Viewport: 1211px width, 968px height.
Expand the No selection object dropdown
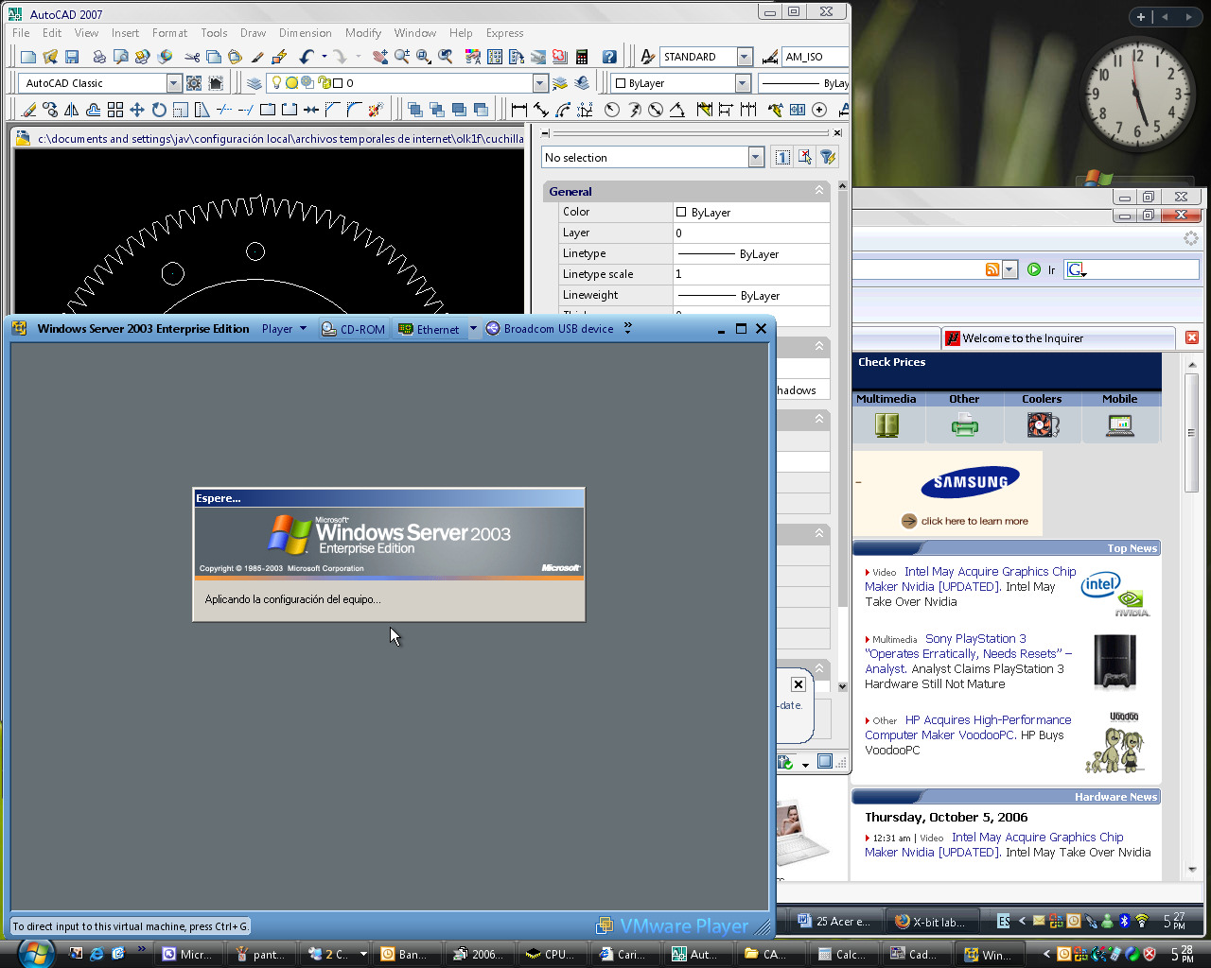pyautogui.click(x=755, y=158)
